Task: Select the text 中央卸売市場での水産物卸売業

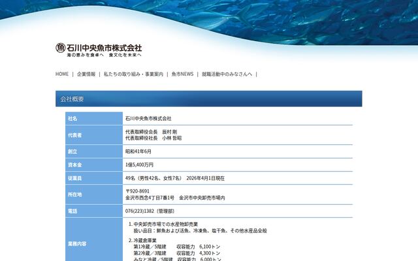Action: tap(166, 224)
